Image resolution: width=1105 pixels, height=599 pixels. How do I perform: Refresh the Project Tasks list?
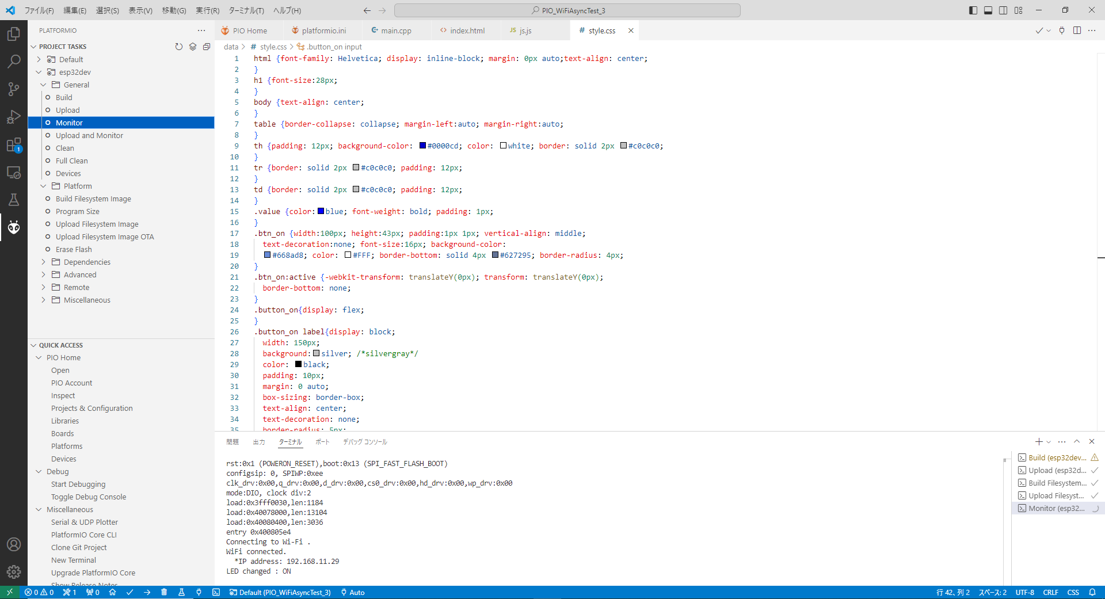[x=179, y=47]
